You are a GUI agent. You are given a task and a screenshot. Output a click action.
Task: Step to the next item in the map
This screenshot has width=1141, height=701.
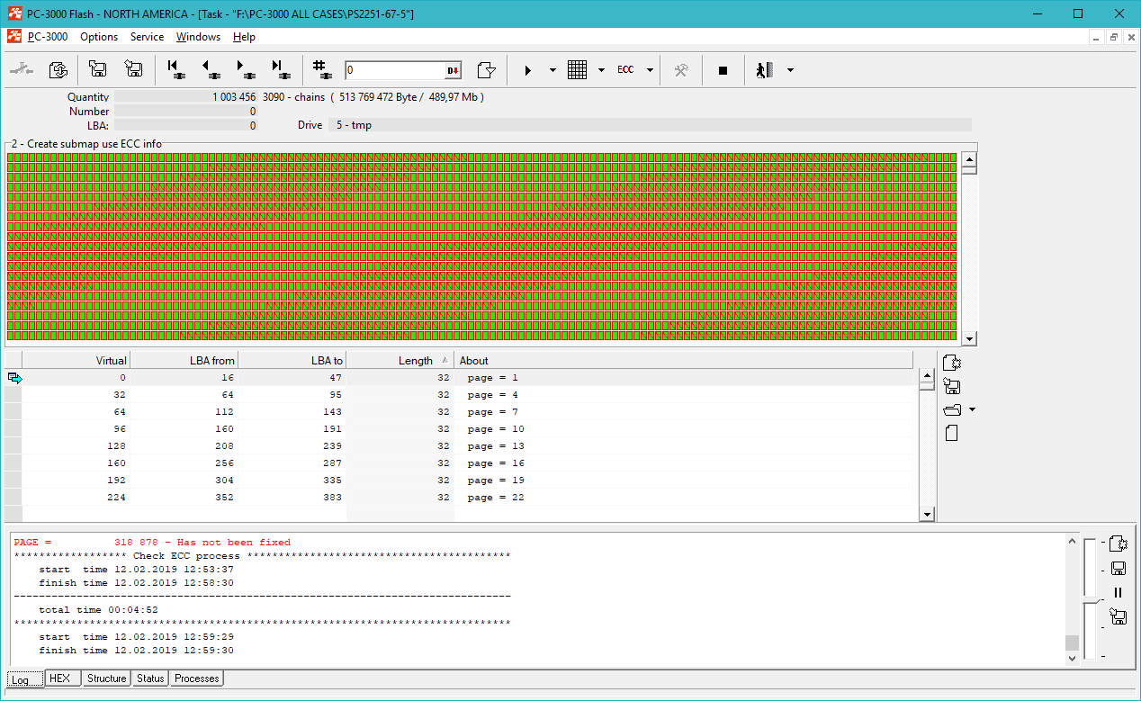pos(245,70)
